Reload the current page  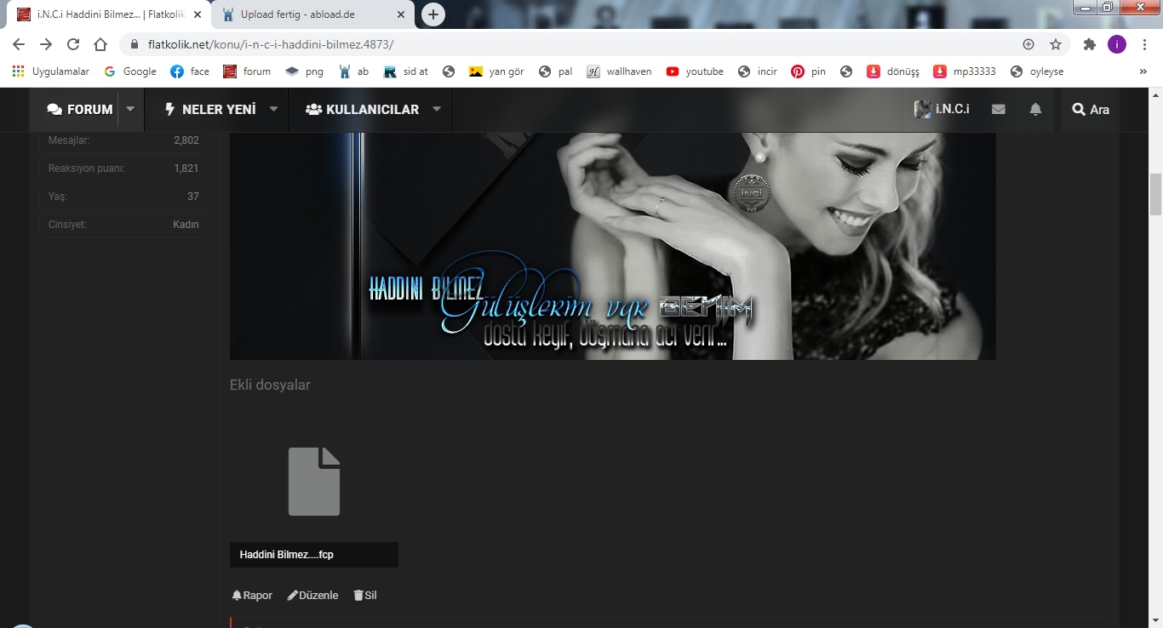point(73,44)
